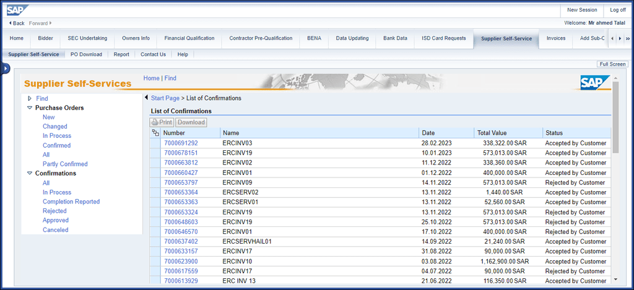This screenshot has height=290, width=634.
Task: Click the Date column header
Action: (x=446, y=133)
